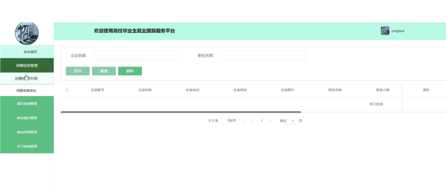Screen dimensions: 446x191
Task: Click the 删除 button
Action: coord(130,71)
